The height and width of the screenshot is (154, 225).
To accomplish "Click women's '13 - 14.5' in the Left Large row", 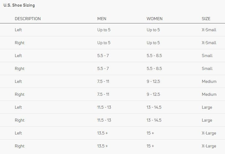I will pos(154,107).
